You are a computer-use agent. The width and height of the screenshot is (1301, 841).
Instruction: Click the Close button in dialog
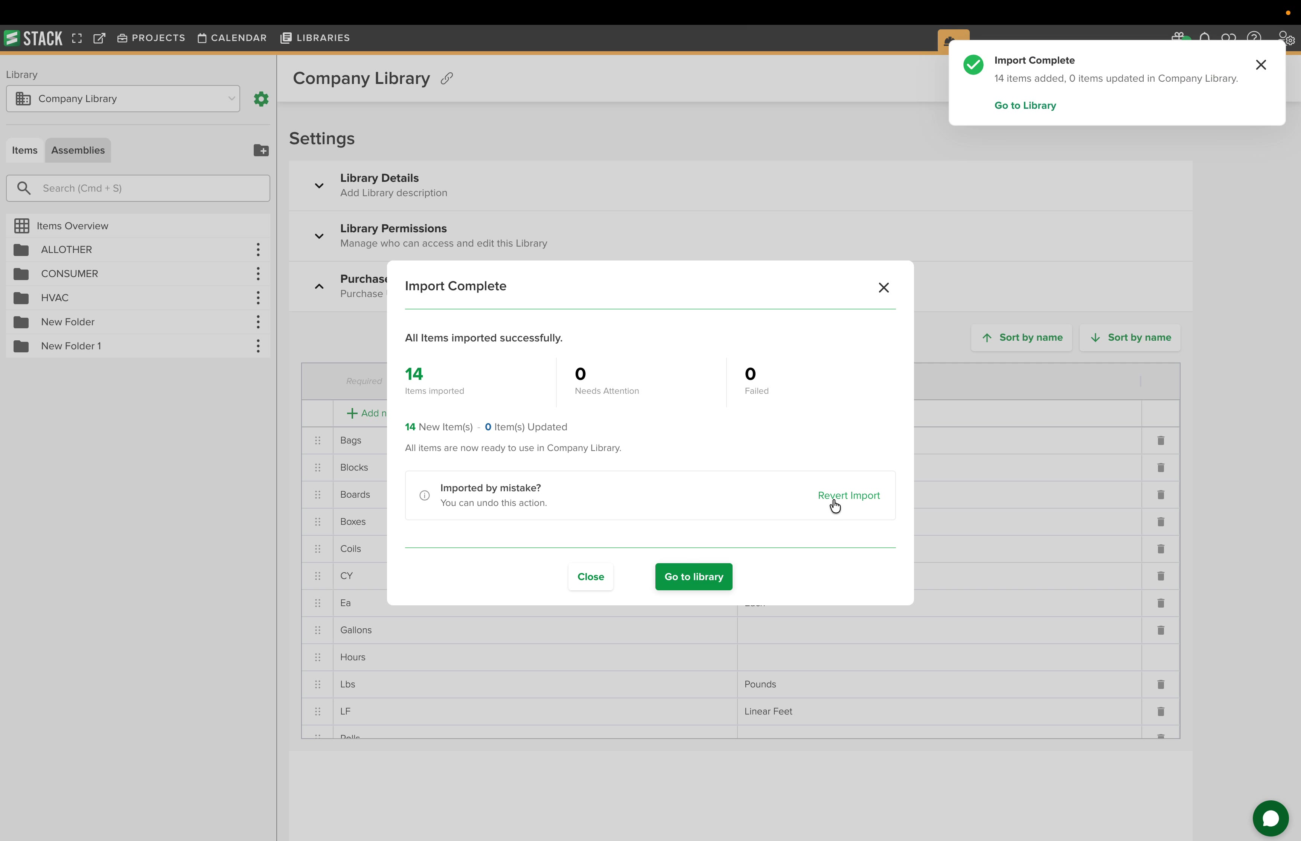(591, 577)
